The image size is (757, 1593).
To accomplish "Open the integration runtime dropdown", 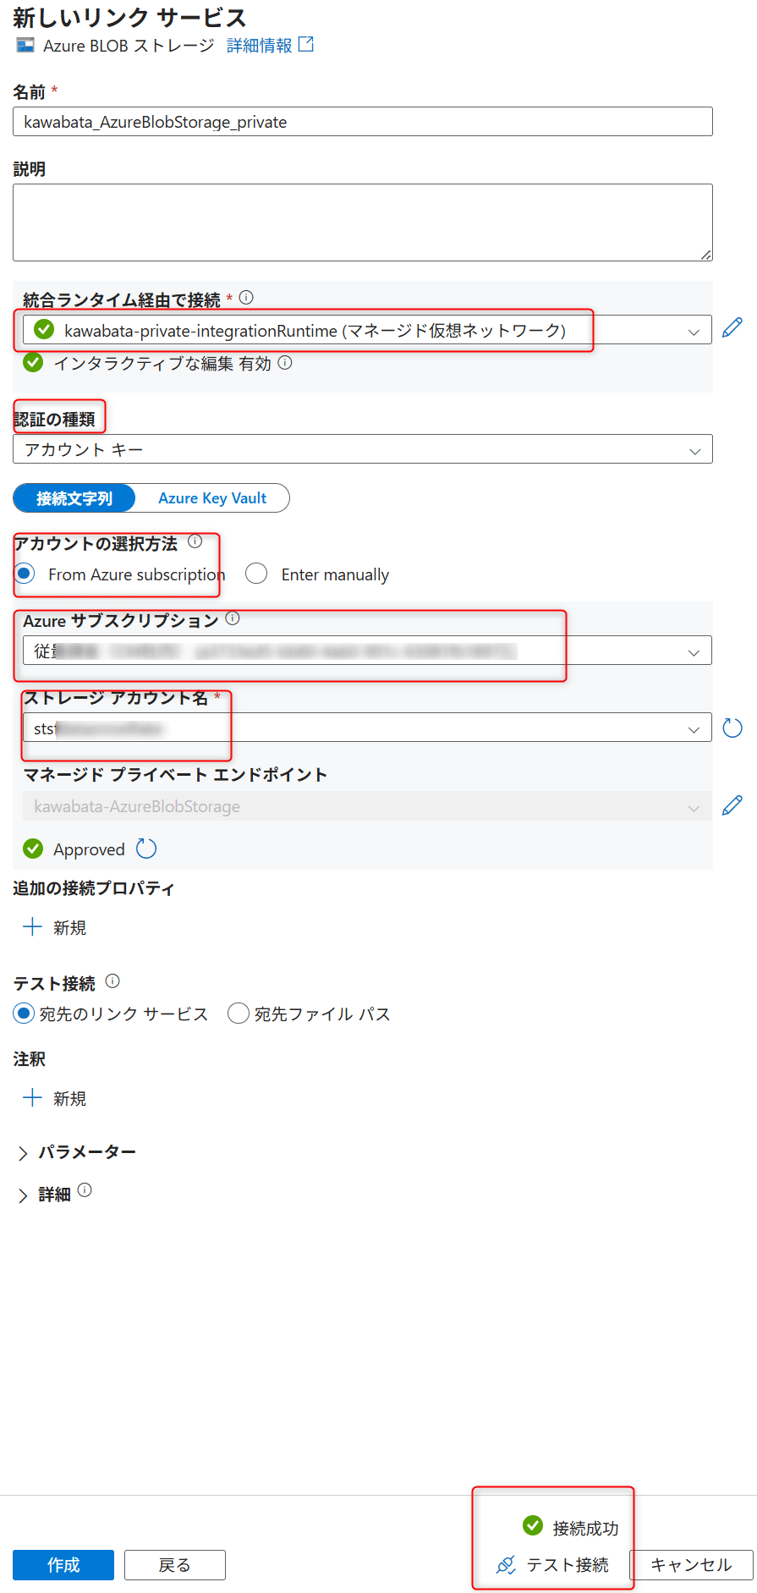I will pos(367,330).
